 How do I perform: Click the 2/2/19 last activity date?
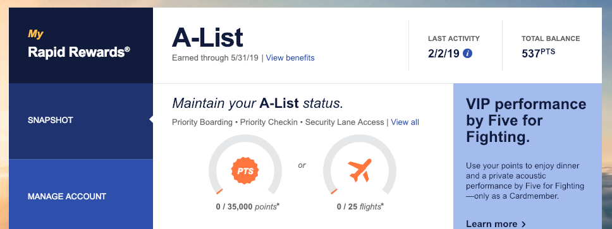tap(444, 54)
